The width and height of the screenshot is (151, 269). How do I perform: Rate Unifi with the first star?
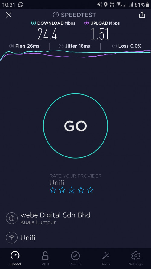coord(53,190)
